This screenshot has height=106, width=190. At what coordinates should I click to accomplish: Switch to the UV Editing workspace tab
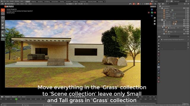(x=47, y=1)
